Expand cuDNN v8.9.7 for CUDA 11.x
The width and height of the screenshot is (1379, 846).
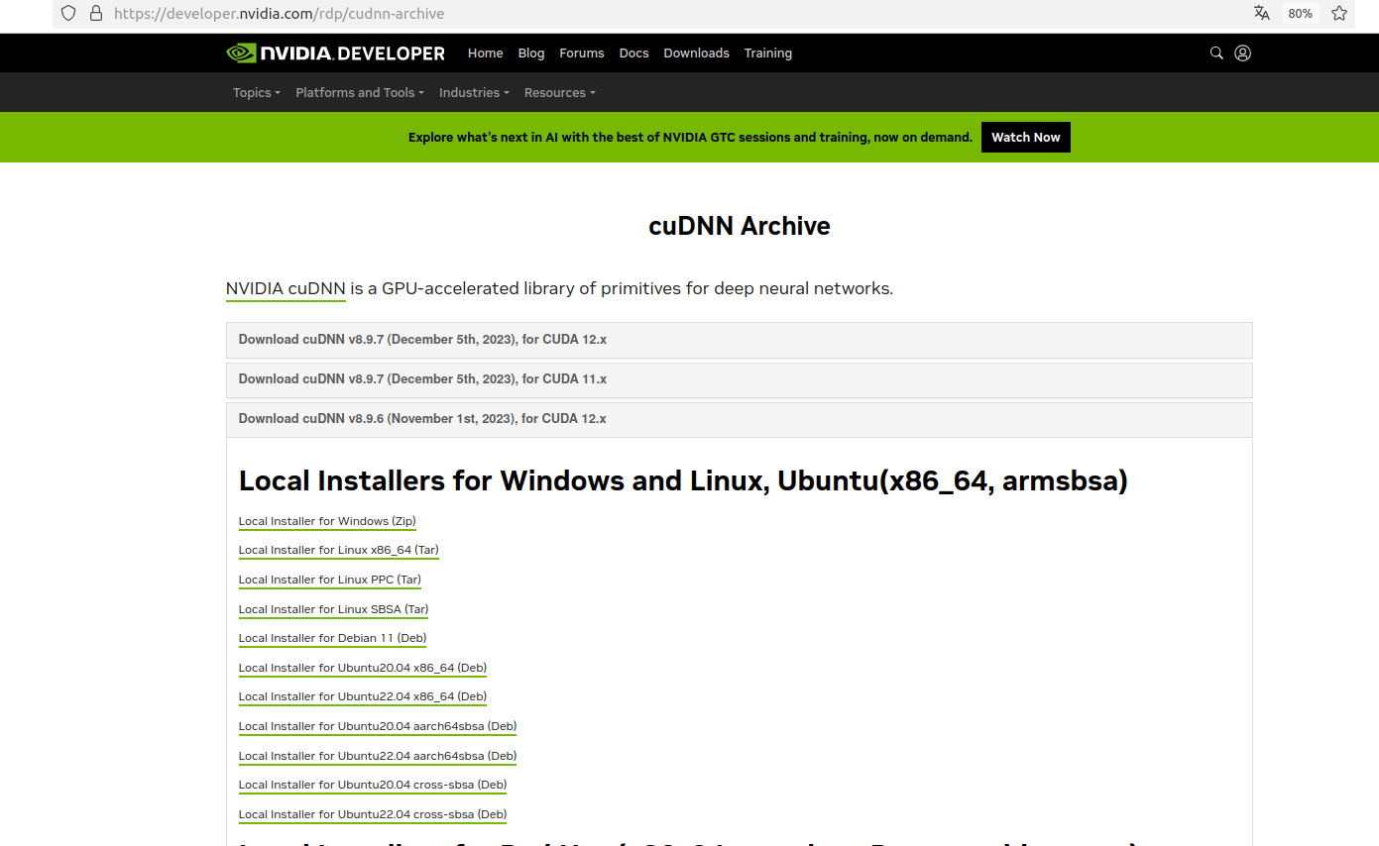pyautogui.click(x=739, y=379)
